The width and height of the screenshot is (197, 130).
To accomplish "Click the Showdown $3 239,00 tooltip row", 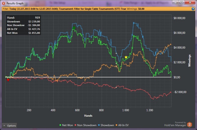I will (23, 22).
